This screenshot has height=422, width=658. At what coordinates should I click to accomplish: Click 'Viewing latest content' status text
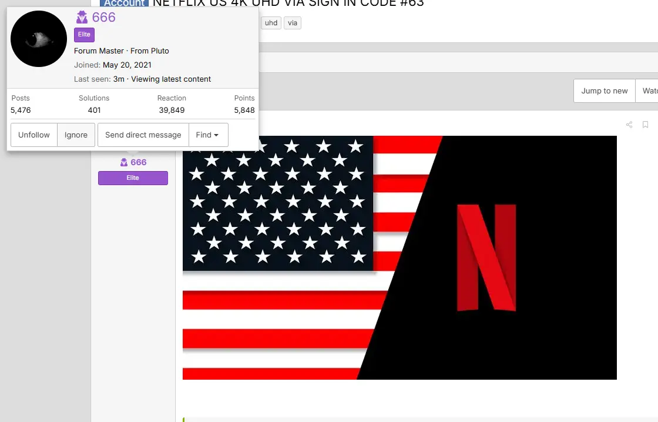pyautogui.click(x=171, y=79)
